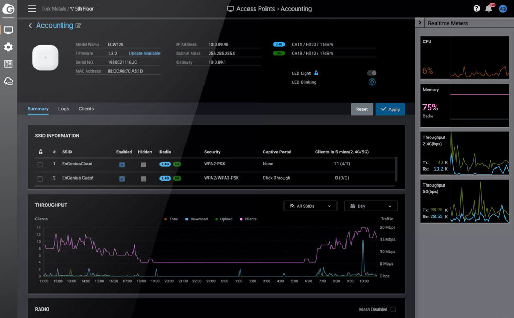The image size is (514, 318).
Task: Click the 5G badge in the EnGeniusCloud row
Action: click(177, 164)
